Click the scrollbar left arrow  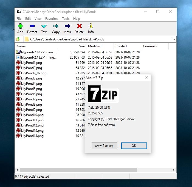17,170
